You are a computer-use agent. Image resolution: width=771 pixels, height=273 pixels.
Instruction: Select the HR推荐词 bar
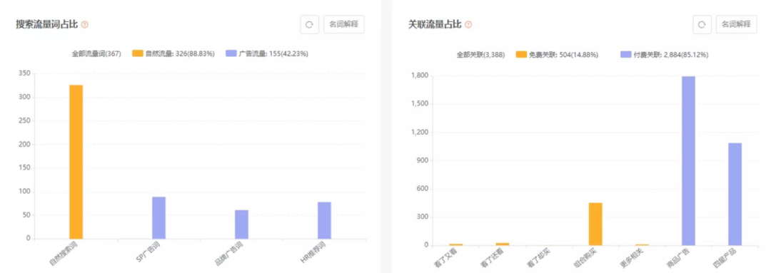click(325, 220)
